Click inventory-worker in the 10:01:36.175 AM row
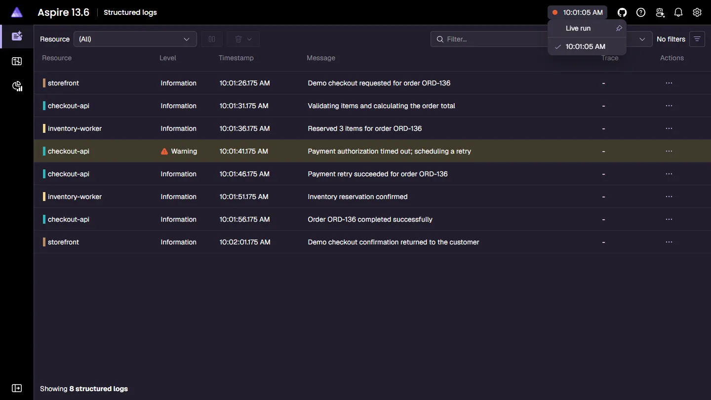Image resolution: width=711 pixels, height=400 pixels. [75, 128]
